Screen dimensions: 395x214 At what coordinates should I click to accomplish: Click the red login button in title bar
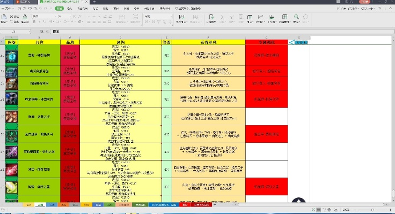pyautogui.click(x=364, y=2)
